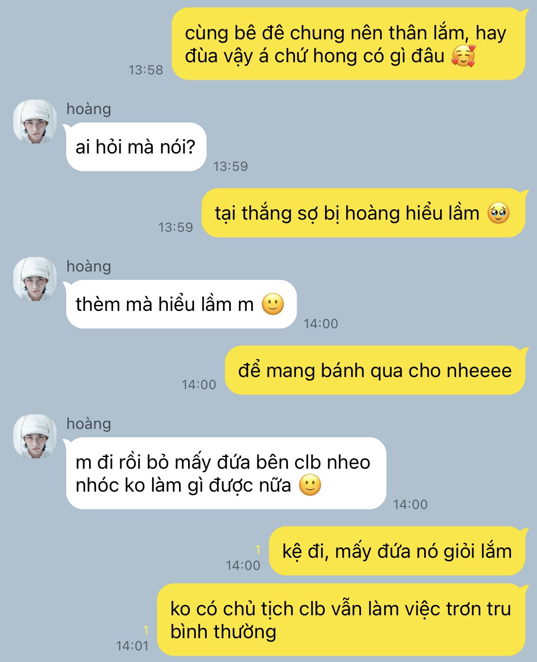Tap the "cùng bê đê chung" message bubble
Viewport: 537px width, 662px height.
coord(348,44)
